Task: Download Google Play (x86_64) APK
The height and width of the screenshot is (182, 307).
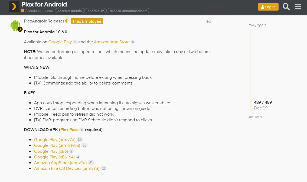Action: [x=54, y=157]
